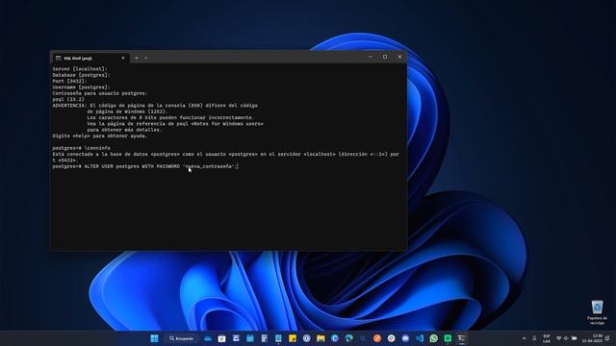This screenshot has width=616, height=346.
Task: Click the 'Server [localhost]:' prompt line
Action: tap(80, 68)
